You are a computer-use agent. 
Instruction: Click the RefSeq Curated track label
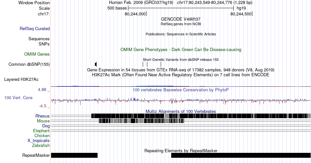pos(34,28)
